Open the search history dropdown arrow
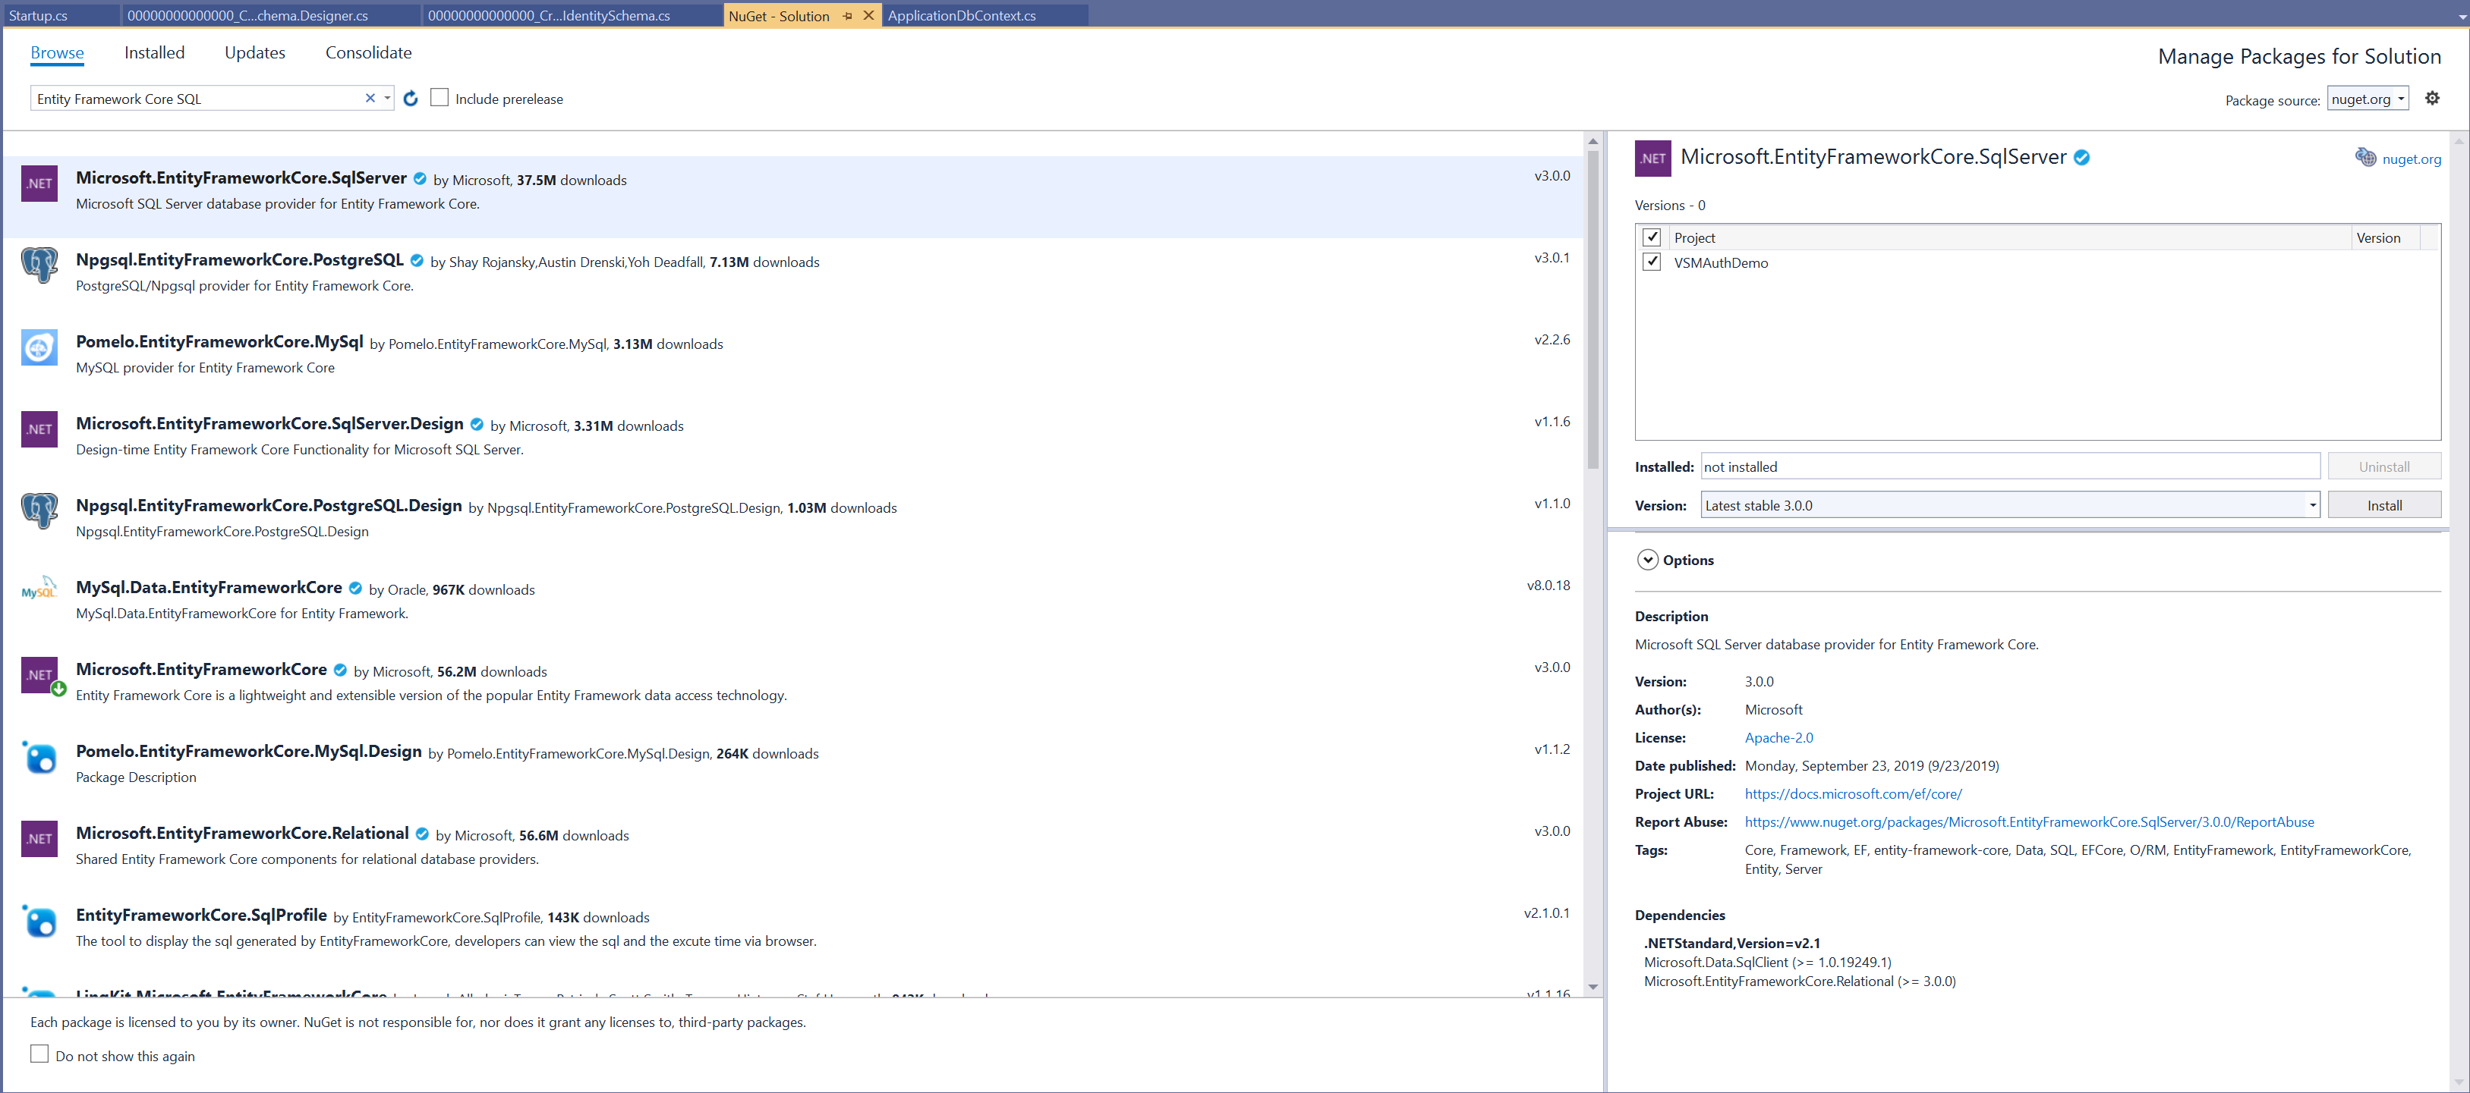2470x1093 pixels. (387, 98)
